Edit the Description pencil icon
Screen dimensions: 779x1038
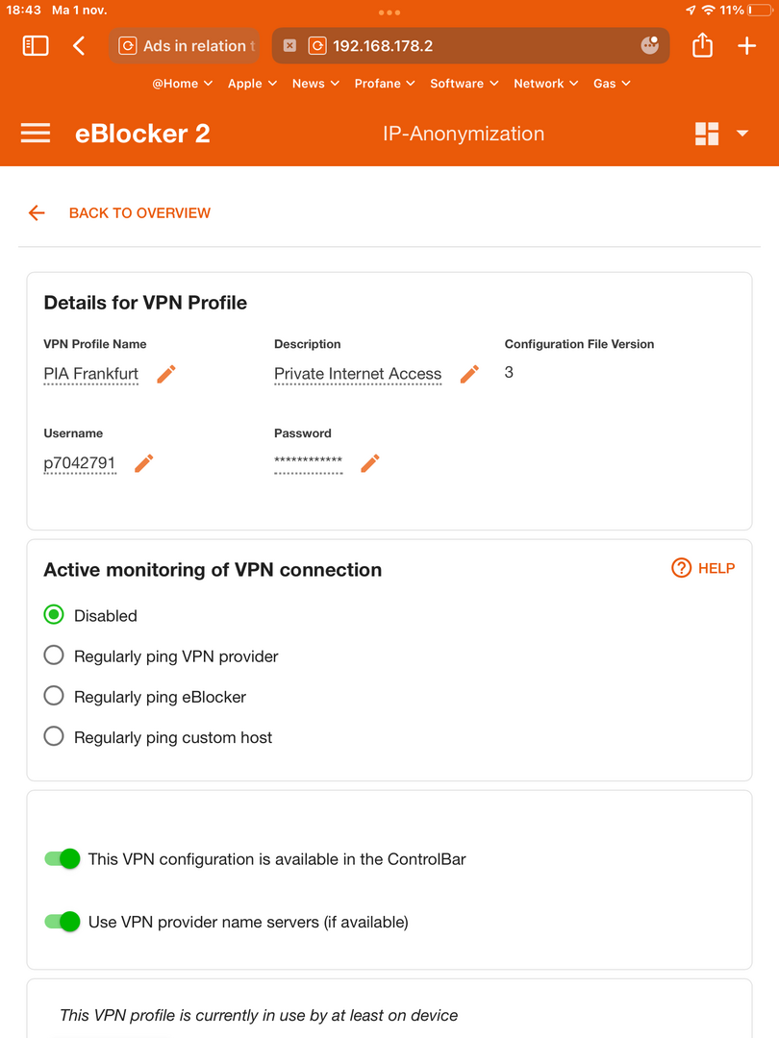[469, 374]
